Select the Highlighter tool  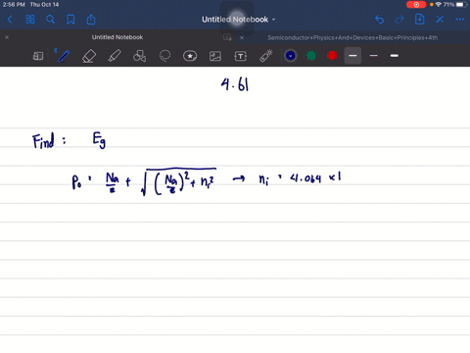pyautogui.click(x=115, y=56)
